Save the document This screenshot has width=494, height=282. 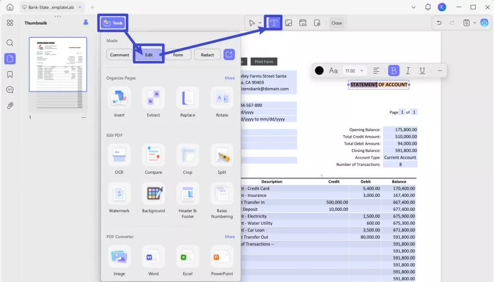pos(467,23)
